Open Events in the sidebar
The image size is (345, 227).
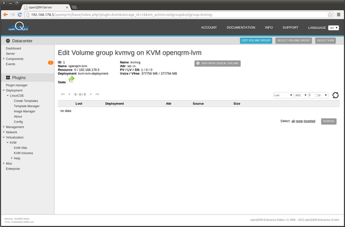10,64
